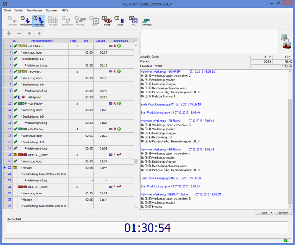Open the NCI tool
The height and width of the screenshot is (245, 295).
tap(134, 21)
